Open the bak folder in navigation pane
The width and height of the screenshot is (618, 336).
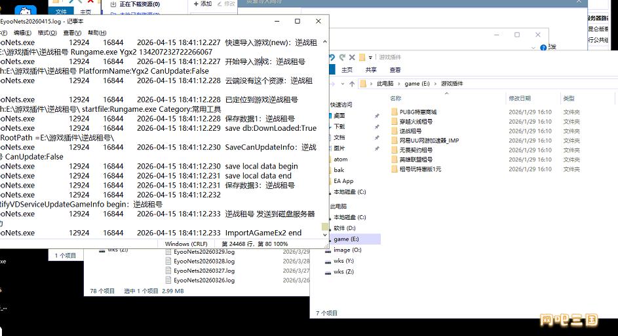pyautogui.click(x=339, y=170)
